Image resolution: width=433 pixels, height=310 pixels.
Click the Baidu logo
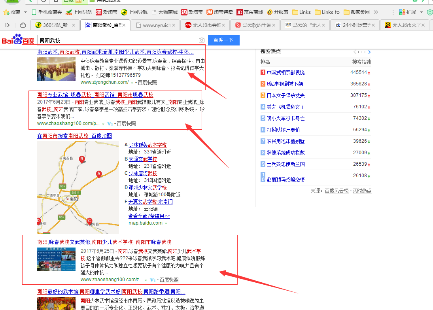pyautogui.click(x=18, y=40)
